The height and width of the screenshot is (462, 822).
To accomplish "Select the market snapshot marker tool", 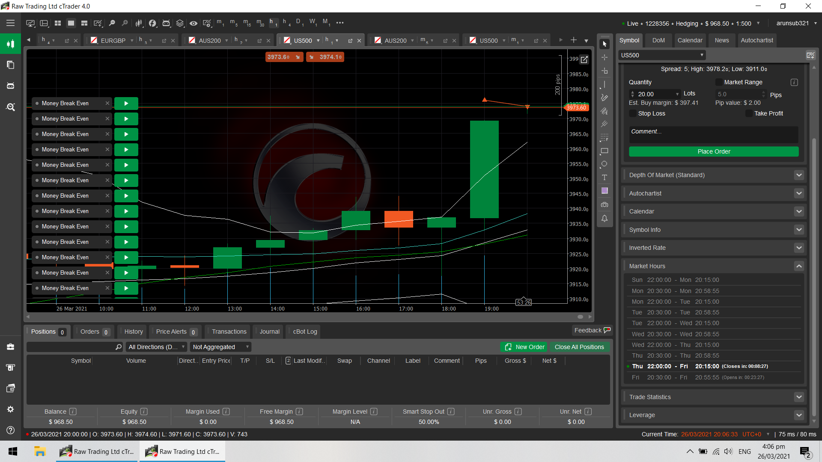I will point(605,71).
